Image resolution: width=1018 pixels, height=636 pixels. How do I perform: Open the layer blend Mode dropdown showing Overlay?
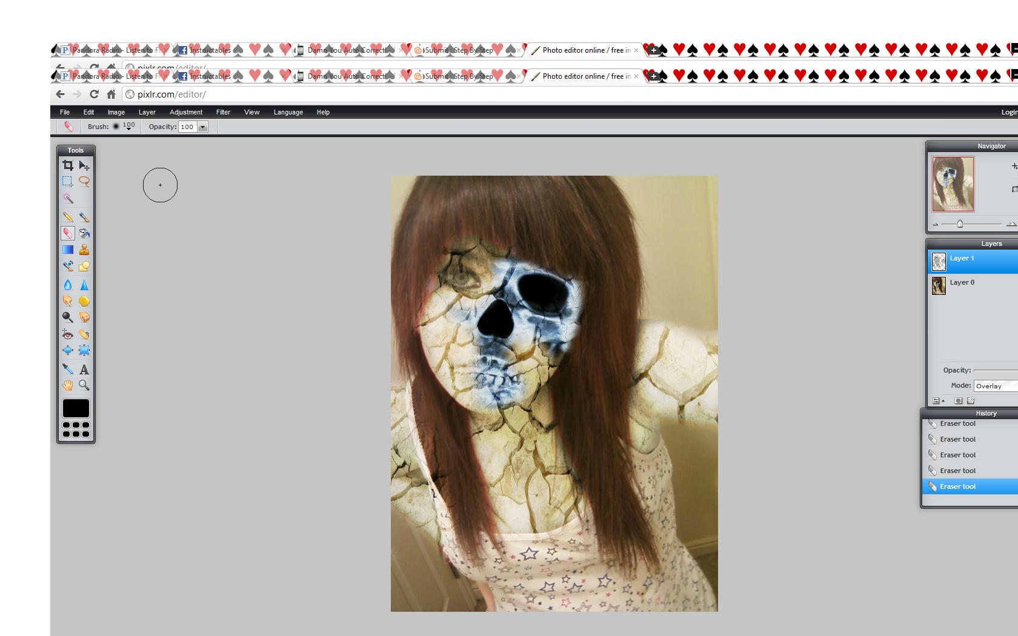click(x=996, y=386)
